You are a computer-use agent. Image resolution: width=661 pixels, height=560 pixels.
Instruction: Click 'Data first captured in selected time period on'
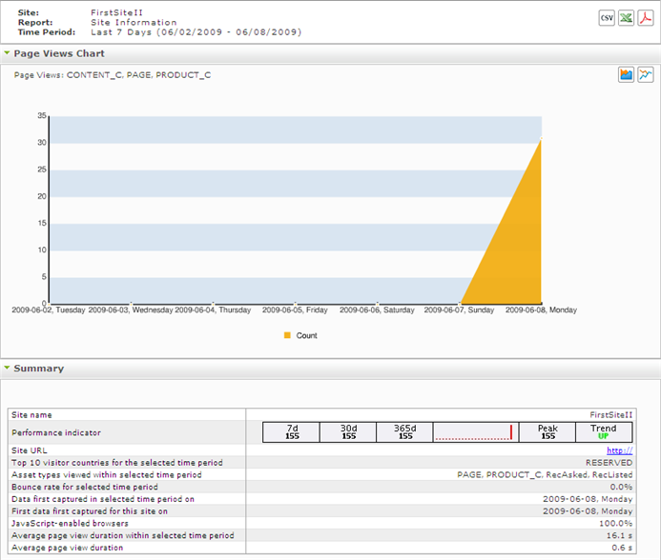coord(103,499)
